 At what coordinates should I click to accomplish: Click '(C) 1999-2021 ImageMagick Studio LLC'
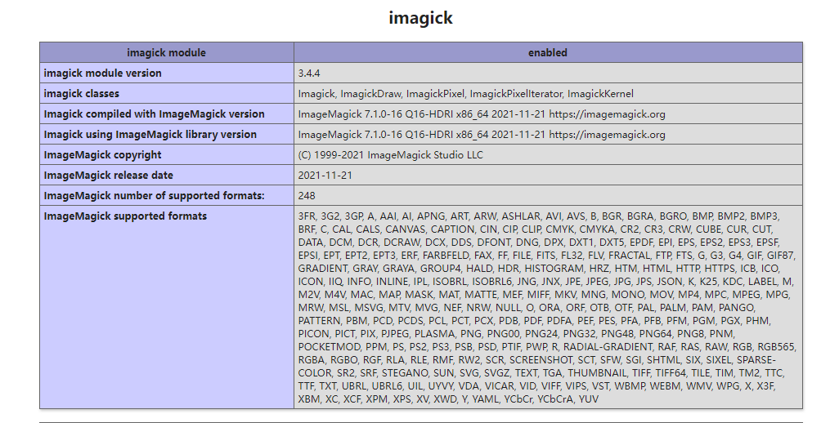tap(391, 155)
